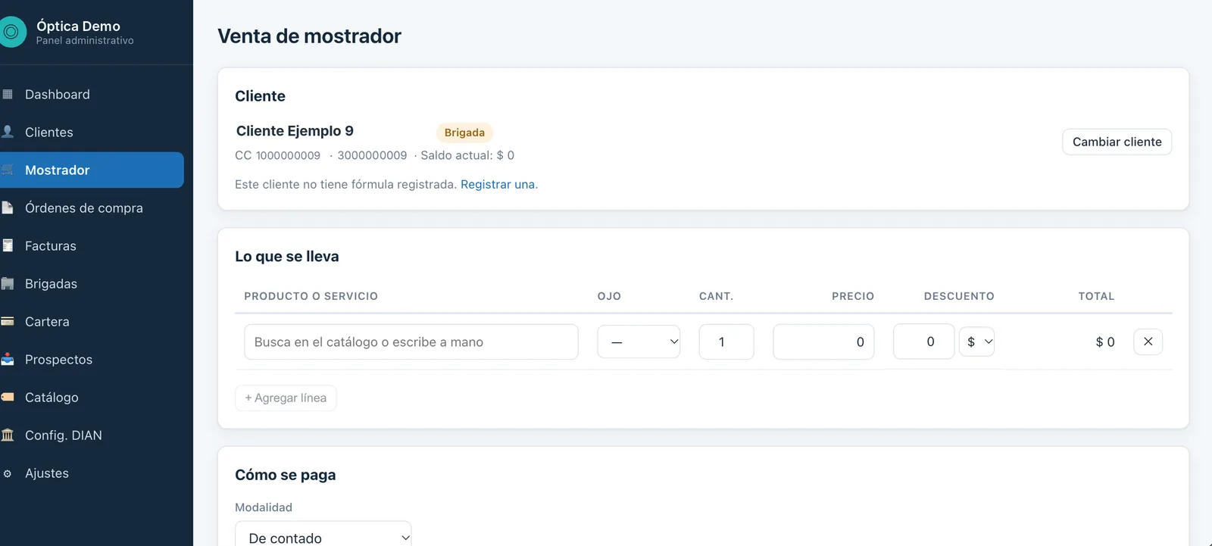This screenshot has width=1212, height=546.
Task: Click the + Agregar línea button
Action: tap(286, 398)
